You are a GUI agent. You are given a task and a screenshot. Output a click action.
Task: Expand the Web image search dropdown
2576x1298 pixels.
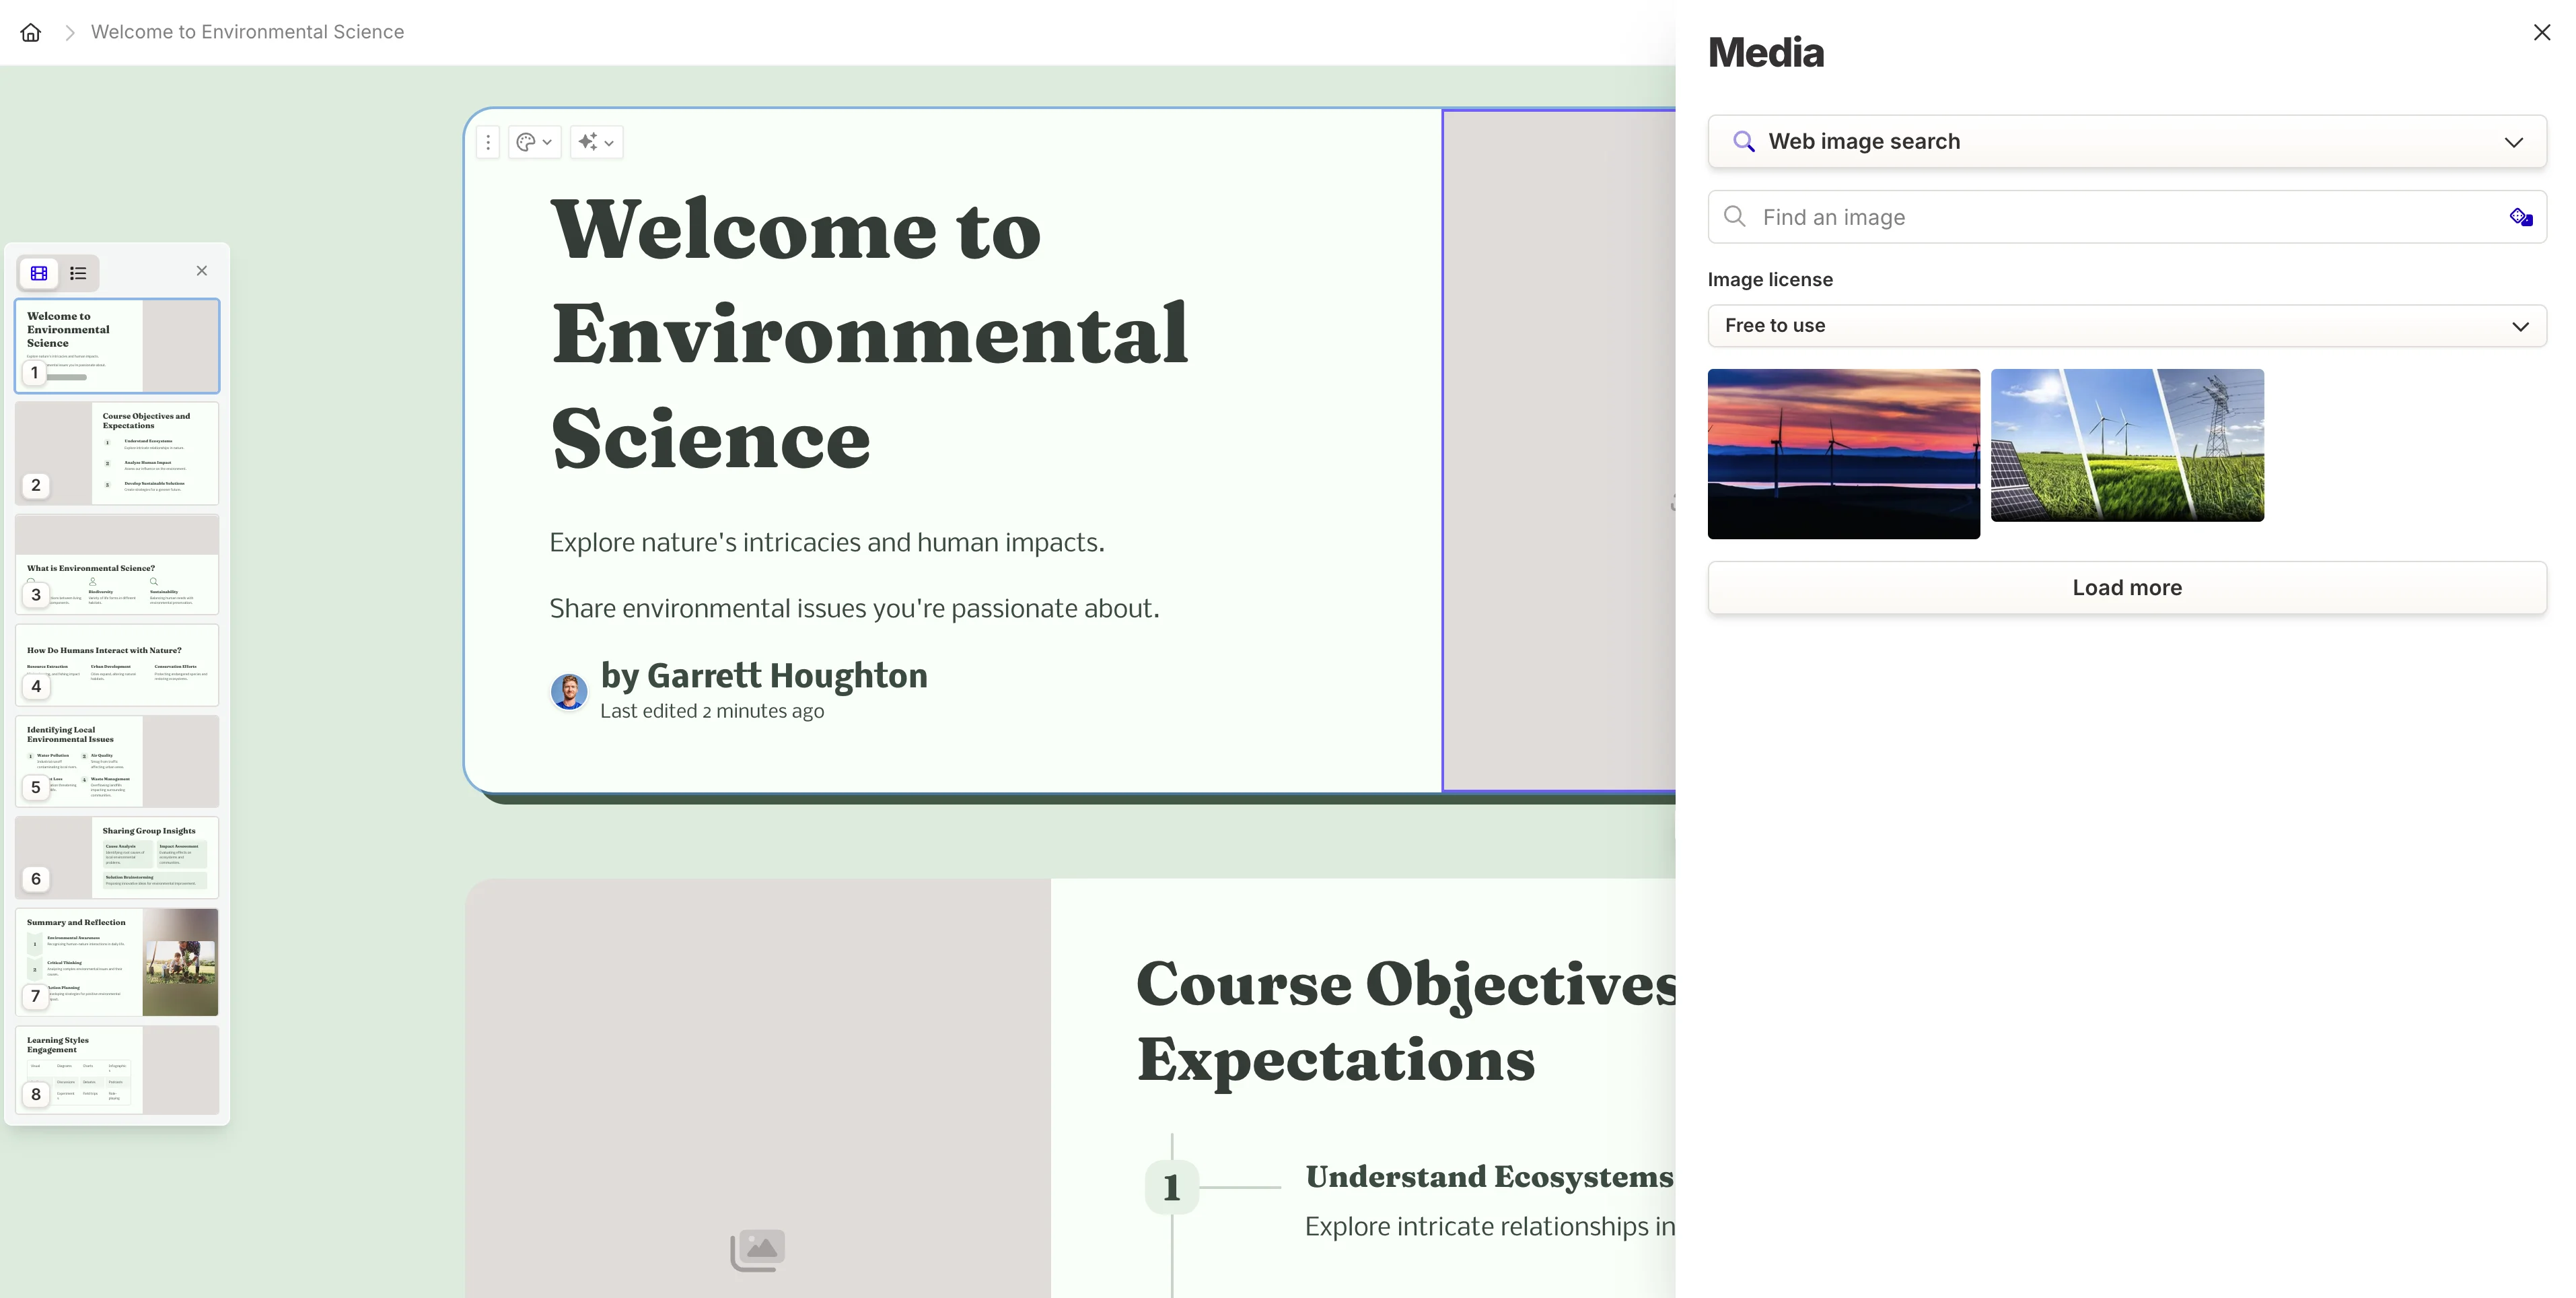[x=2126, y=141]
